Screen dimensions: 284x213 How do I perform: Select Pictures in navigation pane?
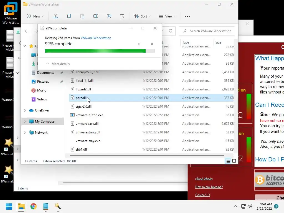coord(43,82)
